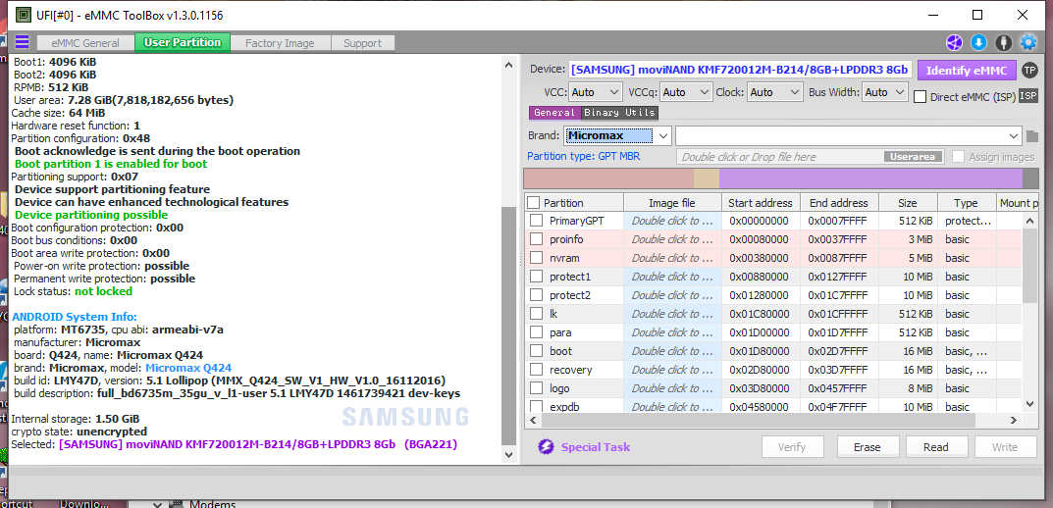This screenshot has height=508, width=1053.
Task: Click the purple segment of partition map bar
Action: point(871,178)
